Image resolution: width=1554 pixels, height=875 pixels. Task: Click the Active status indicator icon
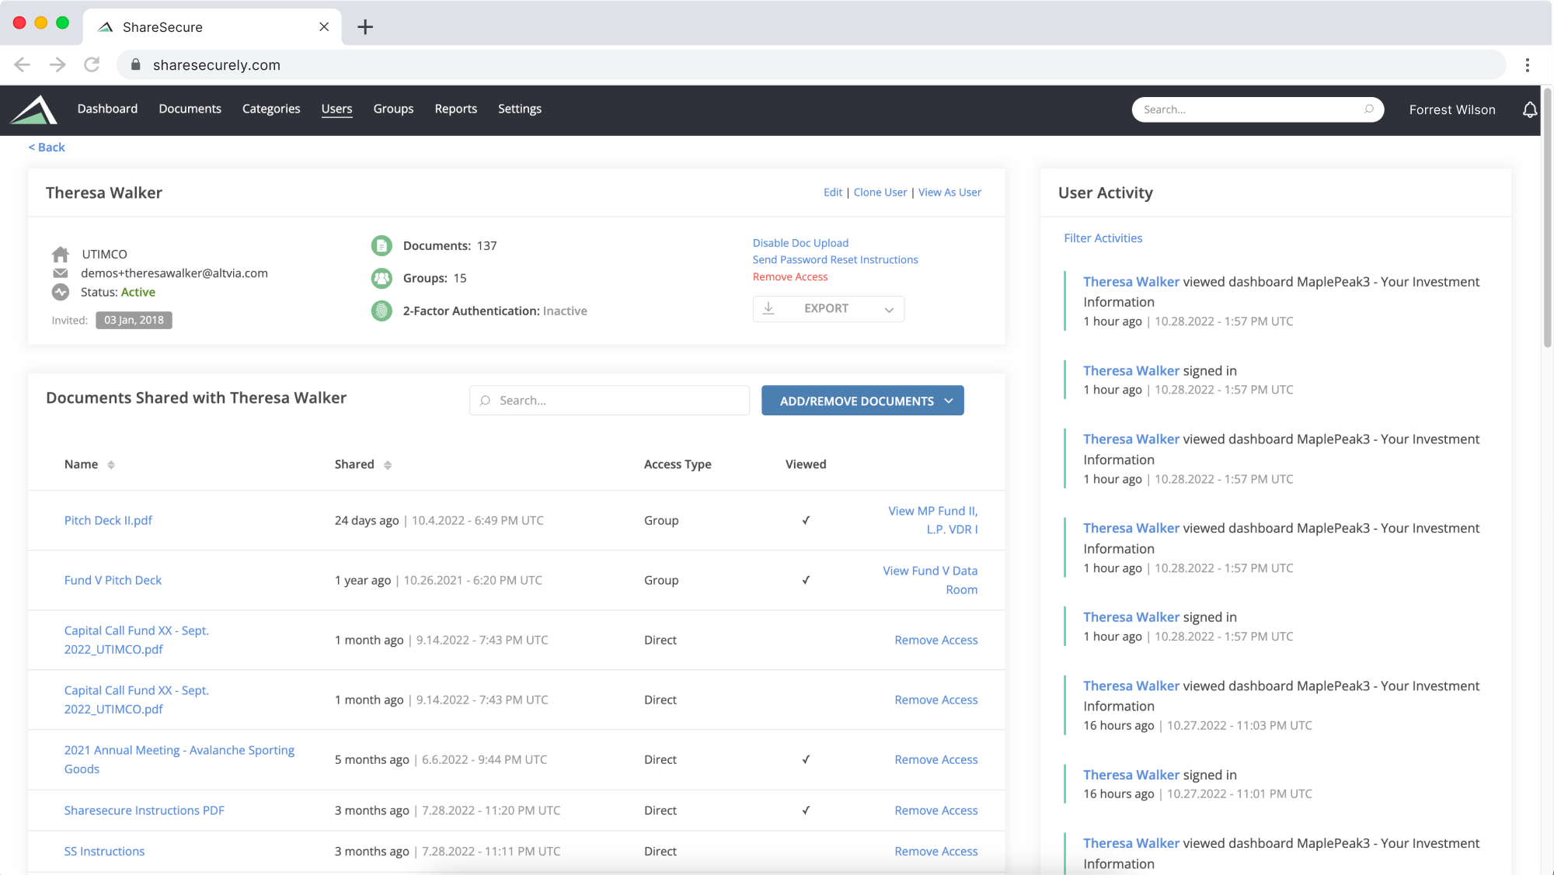tap(60, 291)
